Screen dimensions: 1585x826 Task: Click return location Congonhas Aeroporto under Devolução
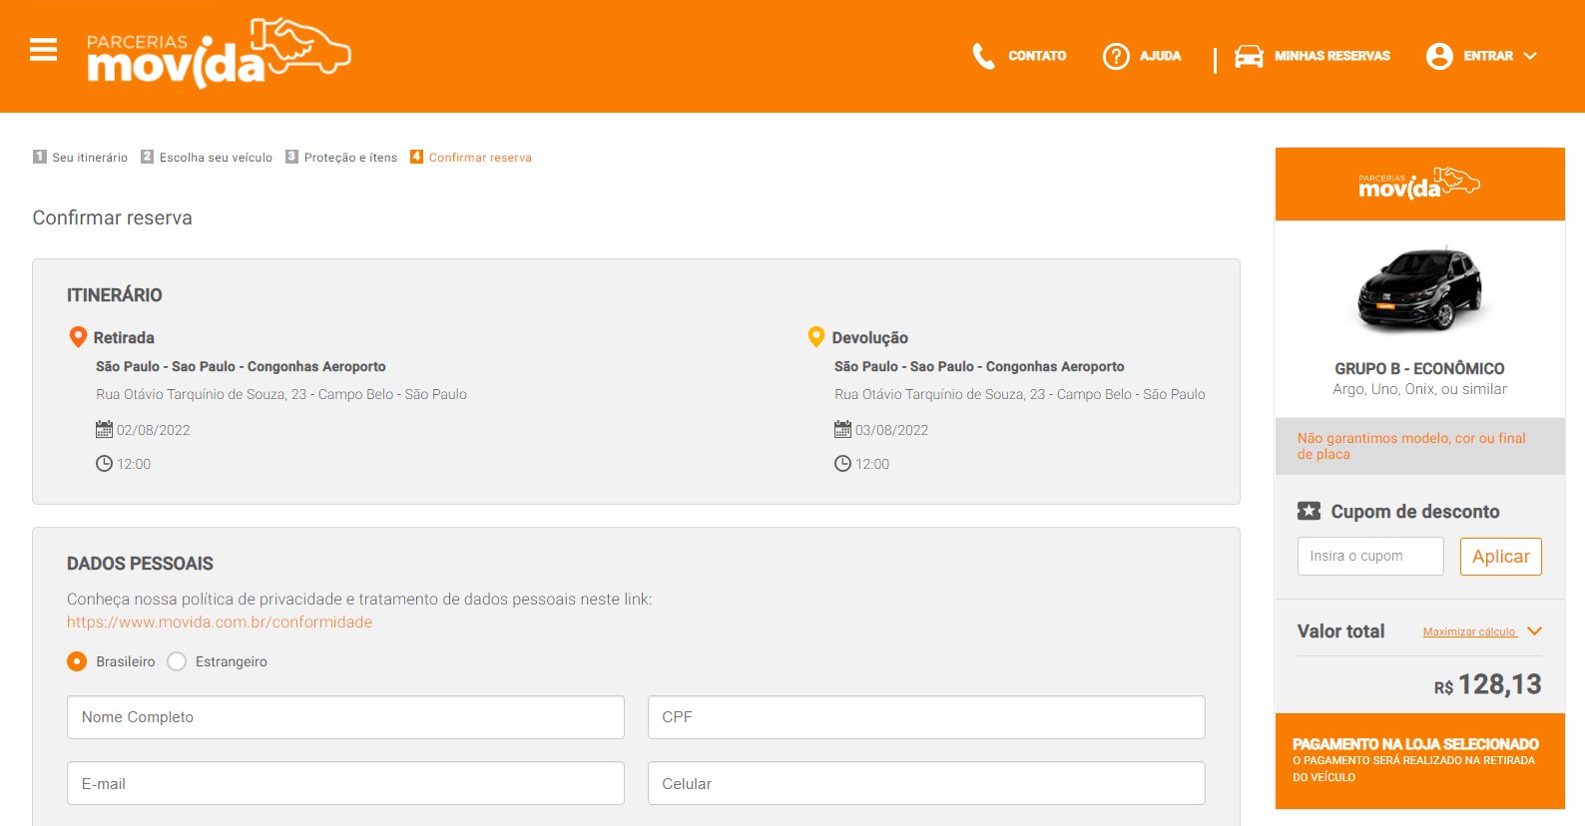[x=979, y=366]
